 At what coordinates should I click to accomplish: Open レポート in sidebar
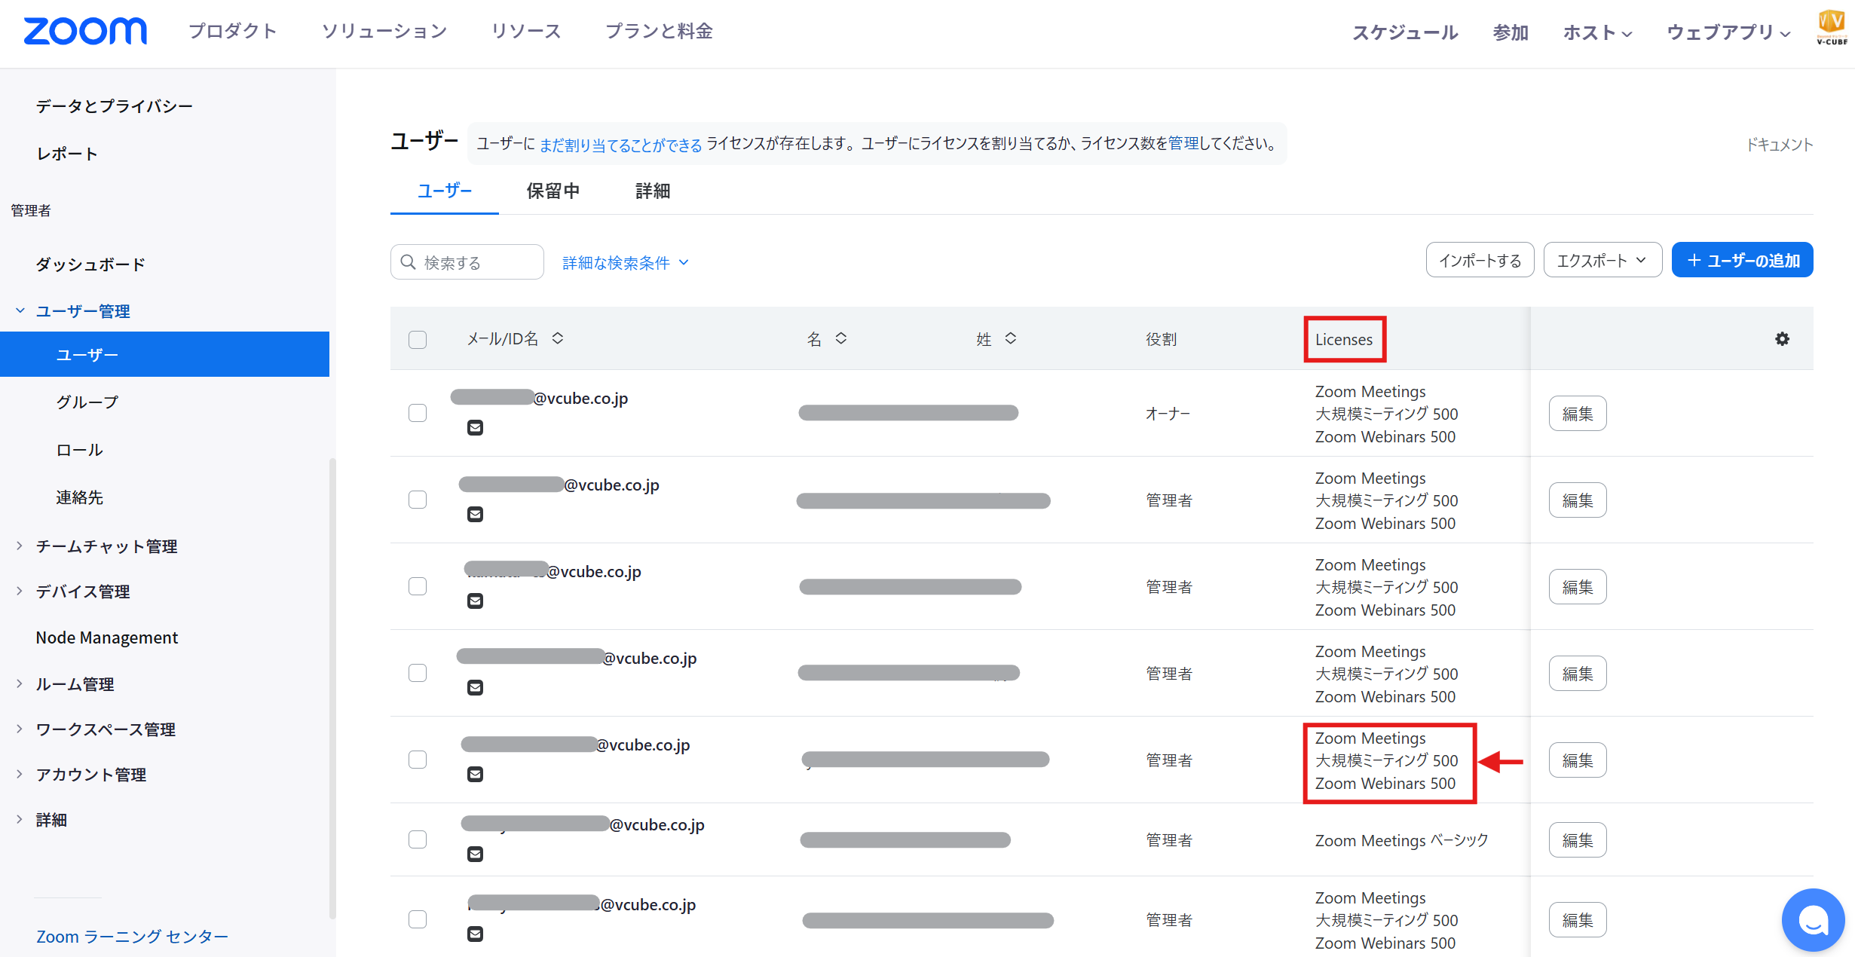point(67,154)
